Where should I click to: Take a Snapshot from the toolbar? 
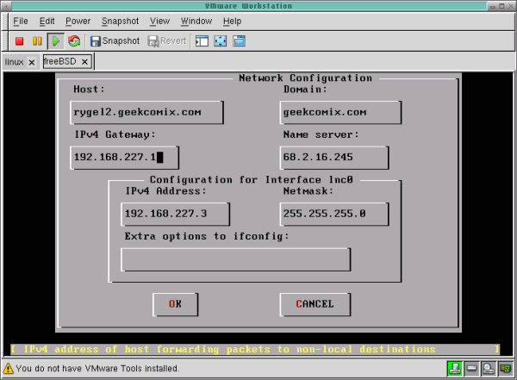pos(115,41)
